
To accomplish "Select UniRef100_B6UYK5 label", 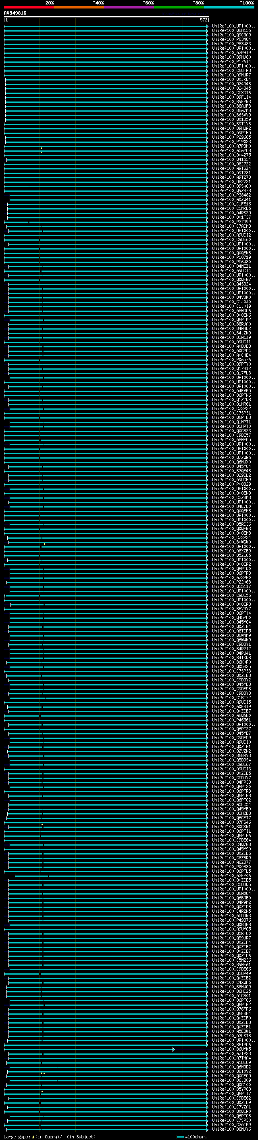I will tap(231, 1049).
